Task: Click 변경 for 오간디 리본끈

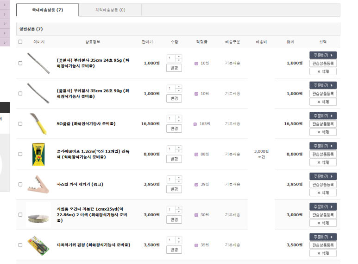Action: pos(174,219)
